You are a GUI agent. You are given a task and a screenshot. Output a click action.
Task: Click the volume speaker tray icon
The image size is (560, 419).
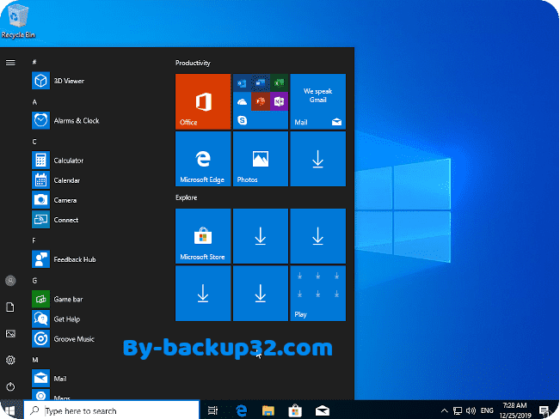pyautogui.click(x=471, y=410)
